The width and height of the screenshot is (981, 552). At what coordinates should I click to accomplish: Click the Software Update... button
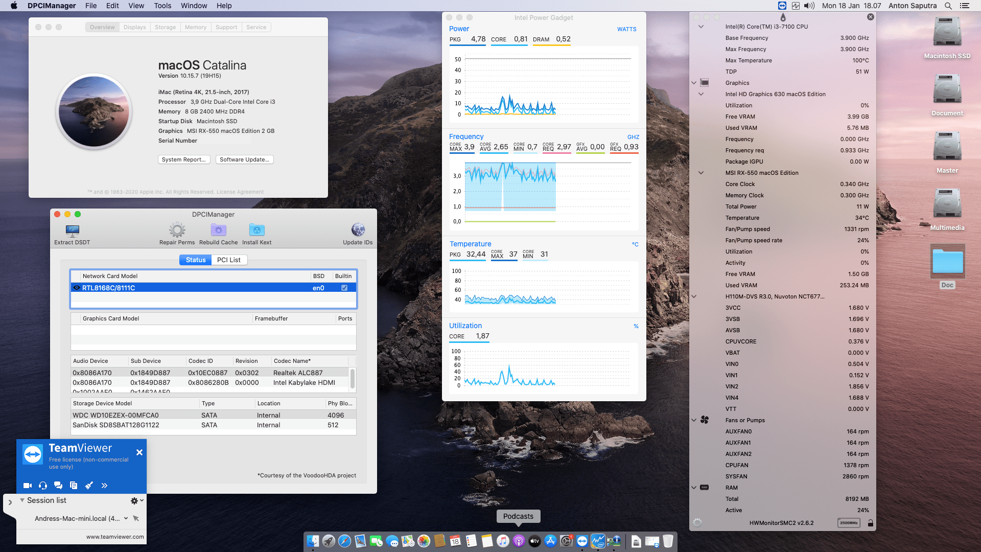245,159
